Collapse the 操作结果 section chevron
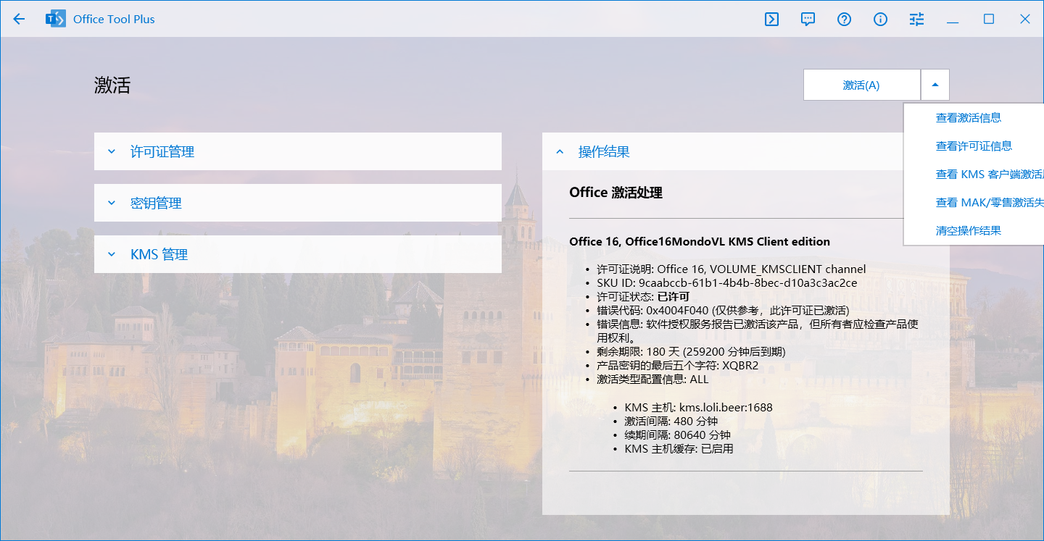The height and width of the screenshot is (541, 1044). (x=560, y=151)
